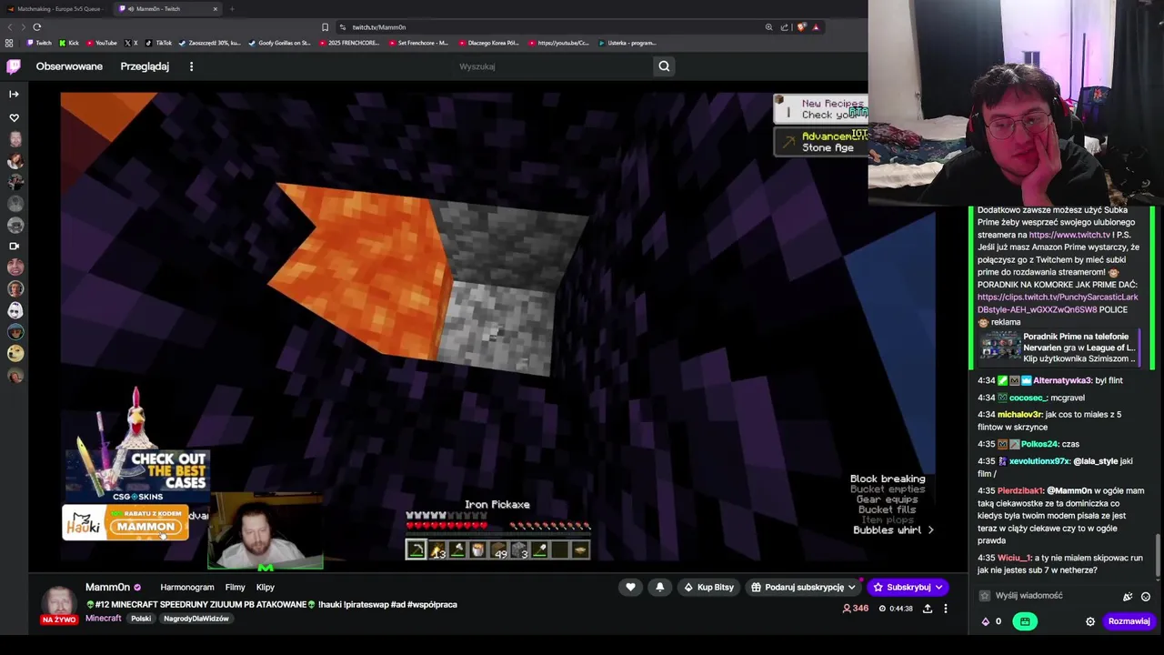Viewport: 1164px width, 655px height.
Task: Click the zoom magnifier icon in address bar
Action: coord(768,27)
